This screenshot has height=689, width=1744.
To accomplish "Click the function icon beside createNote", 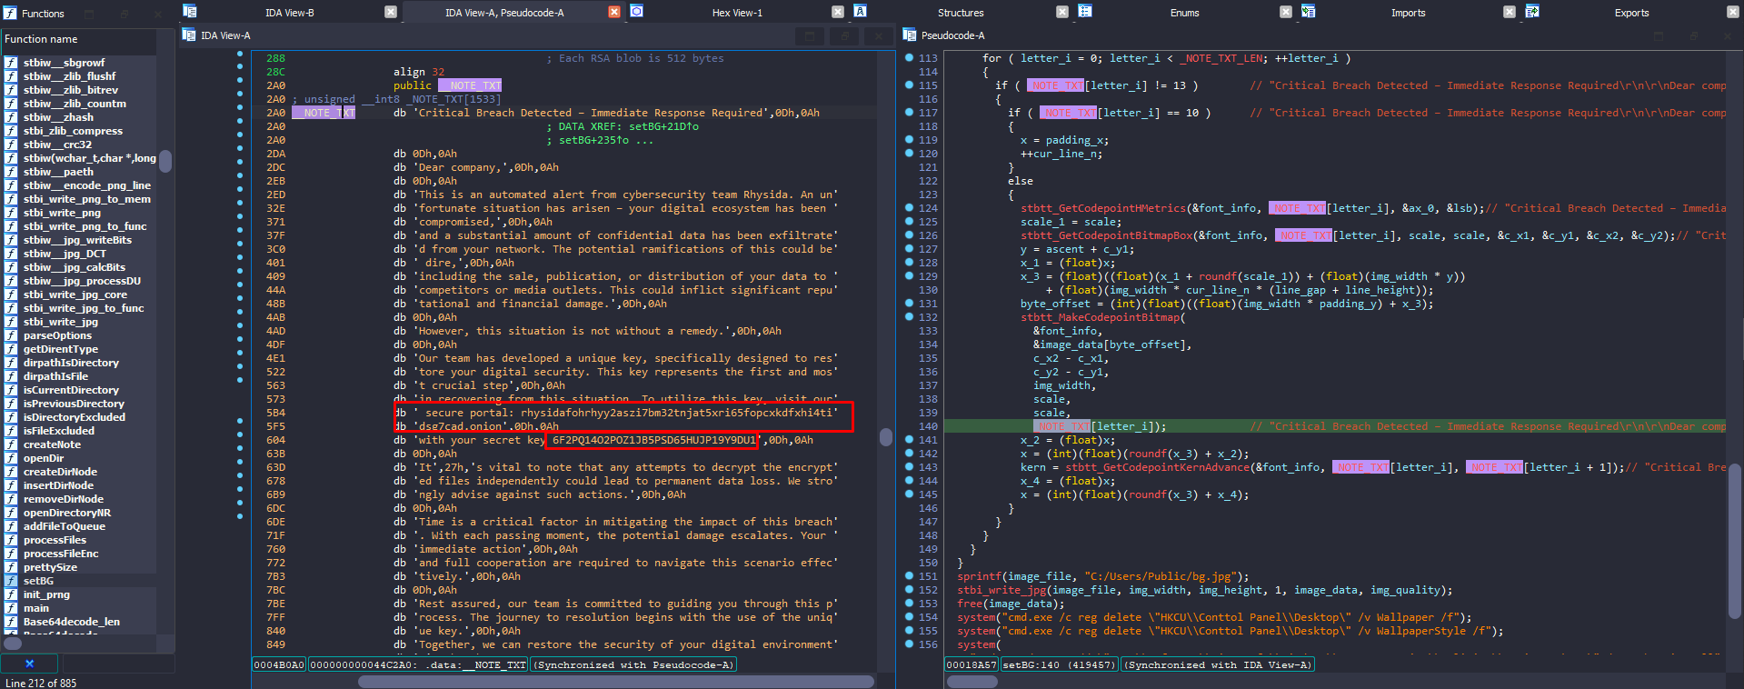I will click(11, 444).
